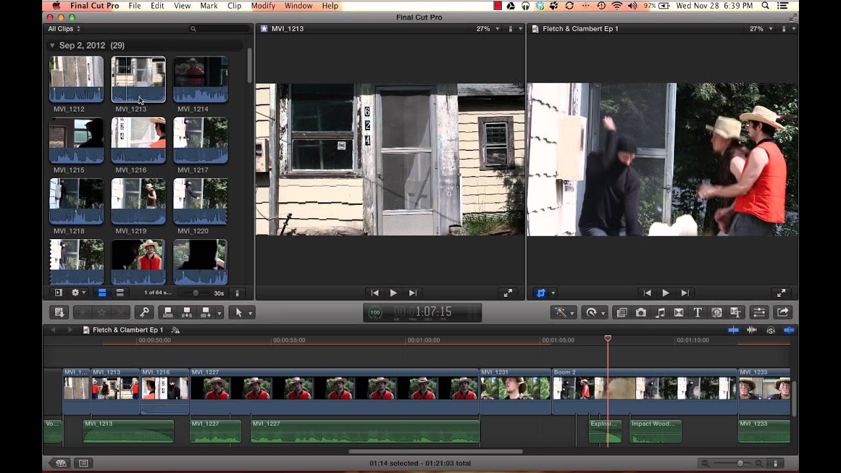The image size is (841, 473).
Task: Play the Fletch & Clambert project viewer
Action: point(666,293)
